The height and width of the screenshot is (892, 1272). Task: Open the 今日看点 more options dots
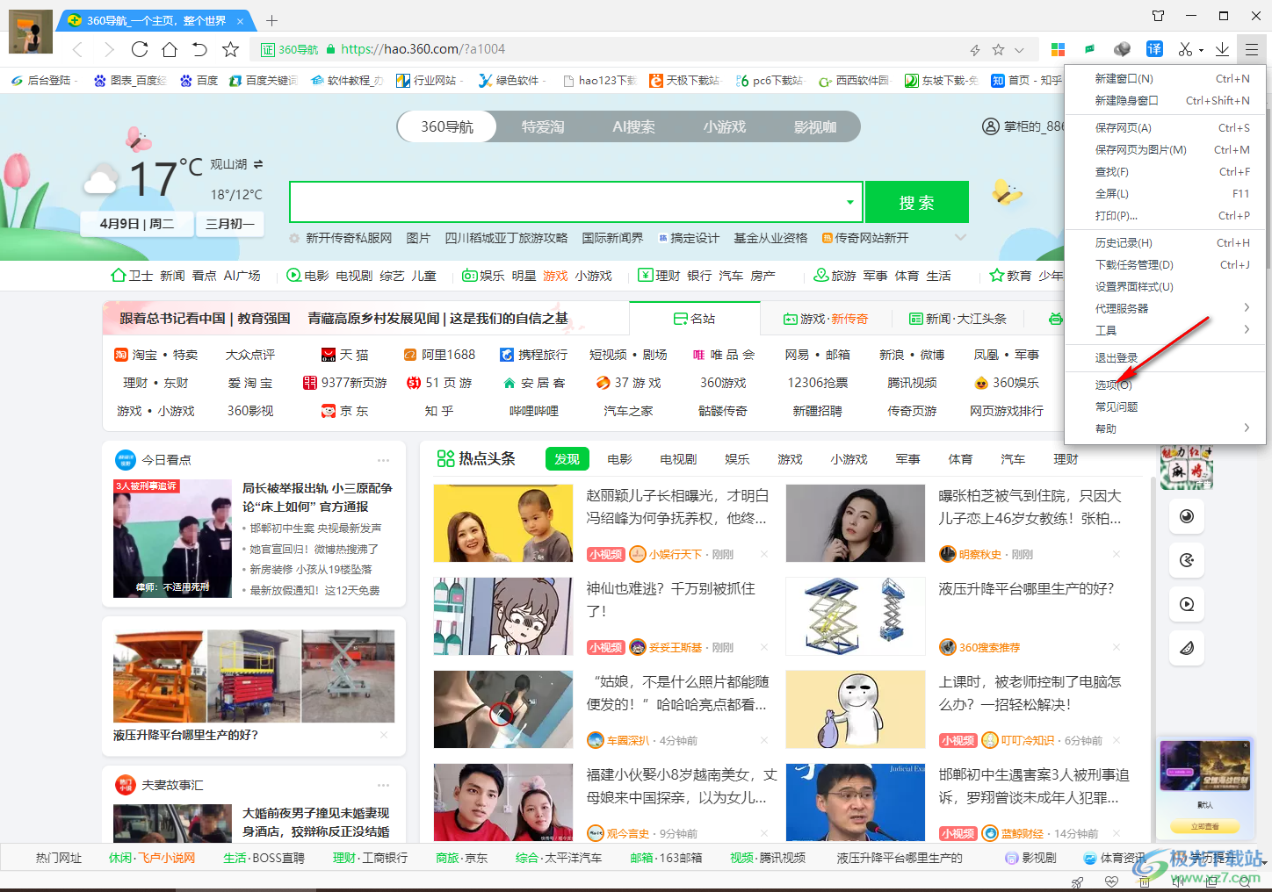[384, 460]
